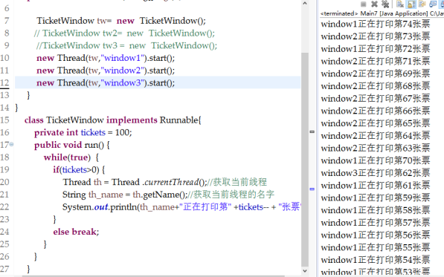Click the gray overview ruler marker
Image resolution: width=444 pixels, height=277 pixels.
(312, 131)
